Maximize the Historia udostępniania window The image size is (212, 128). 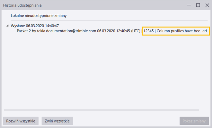coord(198,5)
